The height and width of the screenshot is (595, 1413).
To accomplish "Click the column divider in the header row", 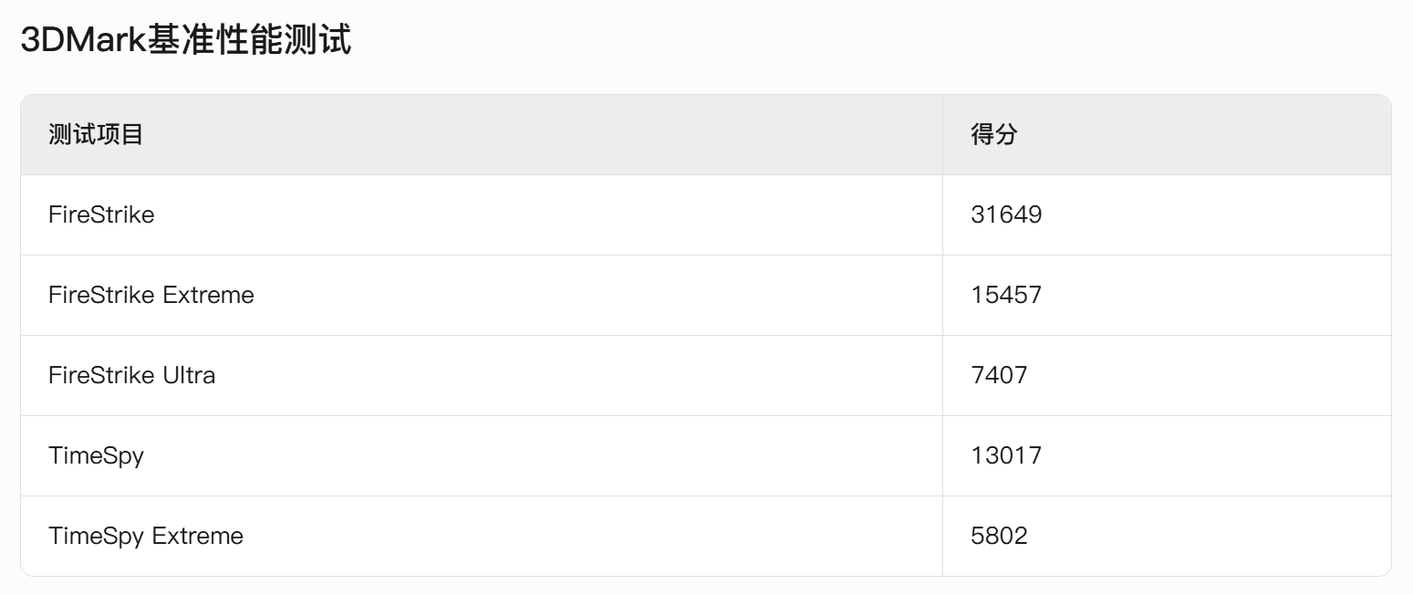I will [x=942, y=135].
